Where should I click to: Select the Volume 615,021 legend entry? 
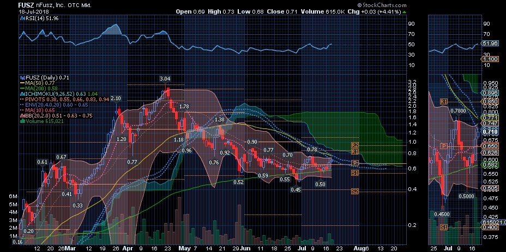(x=42, y=121)
